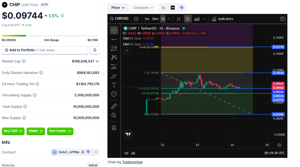Click Add to Portfolio
Viewport: 300px width, 167px height.
(45, 50)
